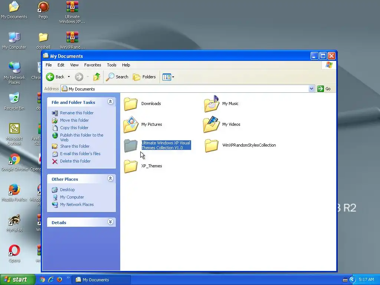Click the My Documents title bar icon
This screenshot has height=285, width=380.
tap(46, 56)
